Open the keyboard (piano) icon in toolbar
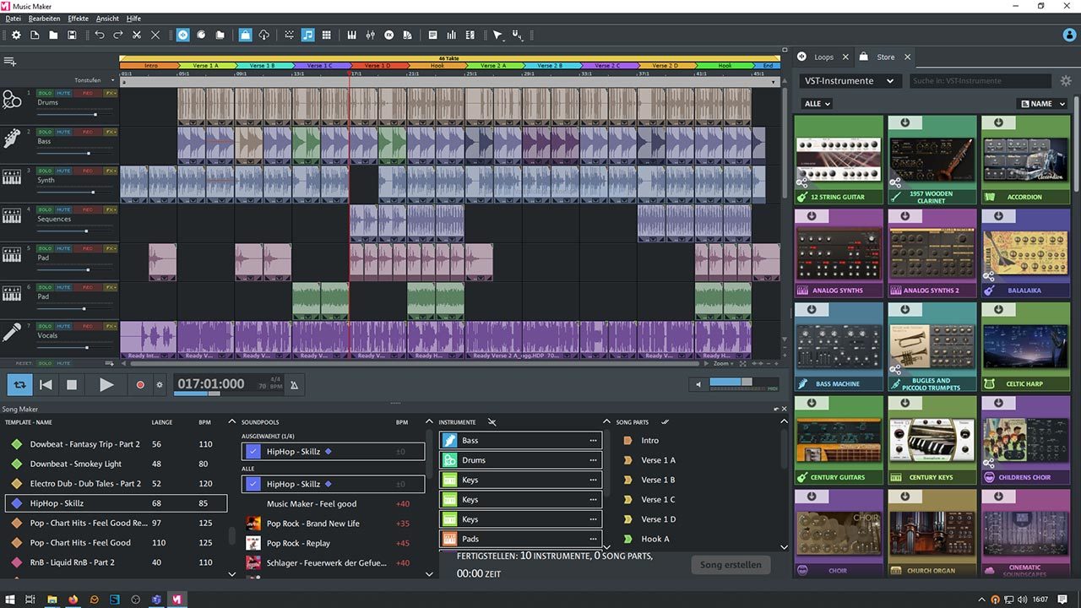Screen dimensions: 1081x608 [x=351, y=35]
